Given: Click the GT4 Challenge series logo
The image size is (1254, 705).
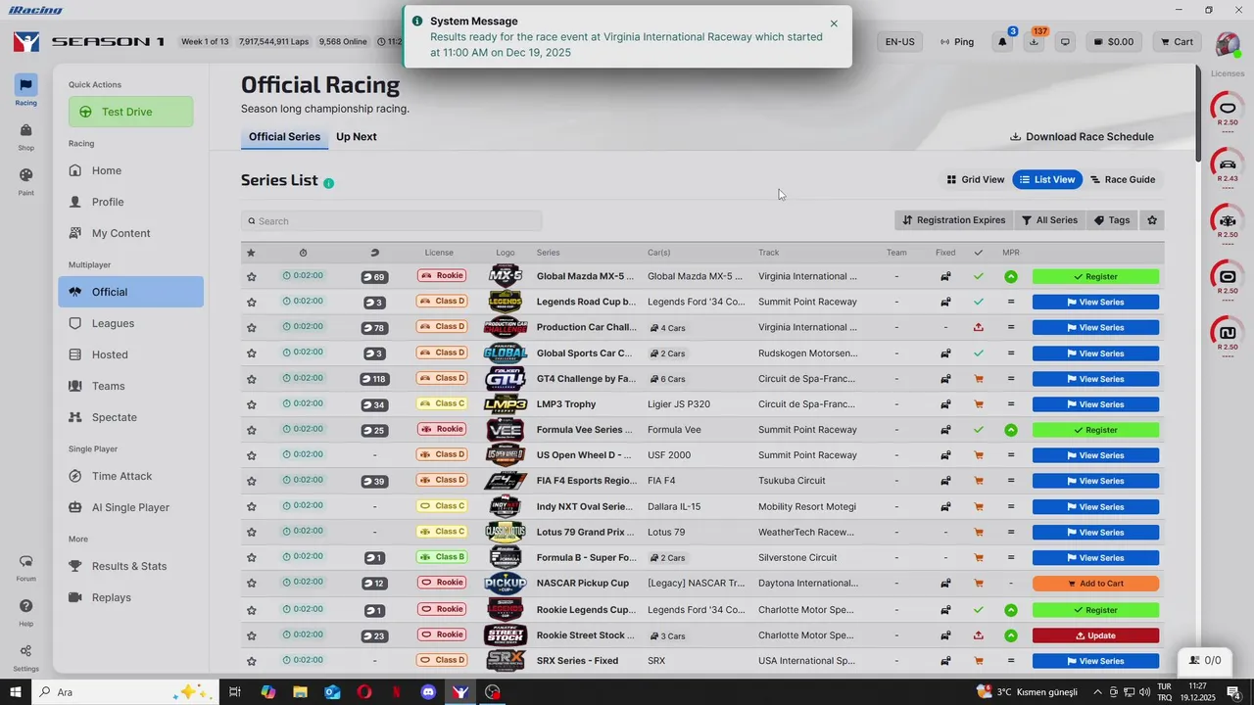Looking at the screenshot, I should (506, 378).
